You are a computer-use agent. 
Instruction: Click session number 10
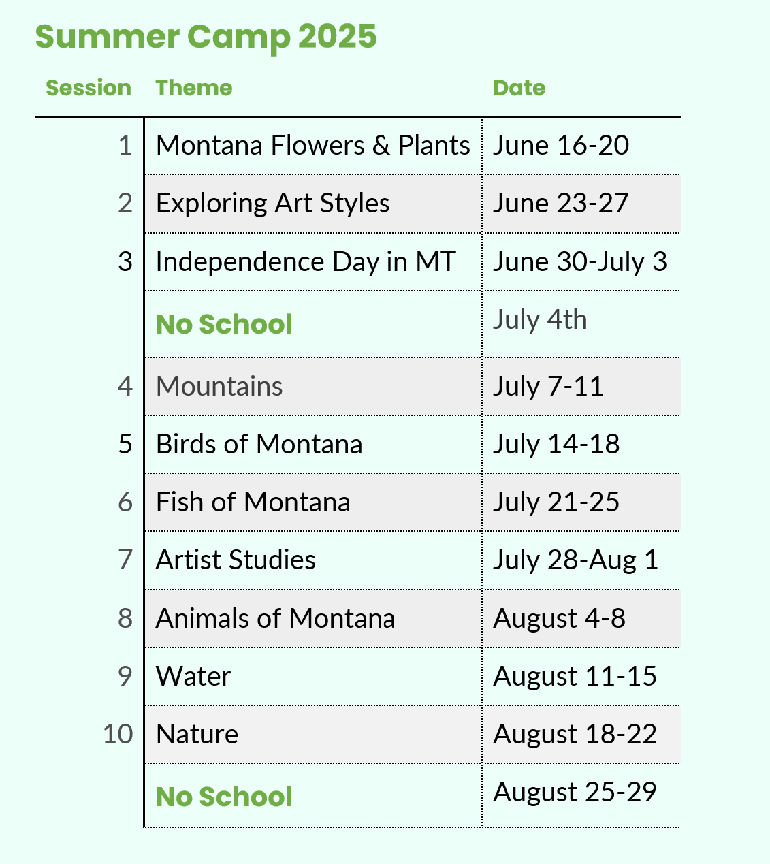tap(118, 735)
